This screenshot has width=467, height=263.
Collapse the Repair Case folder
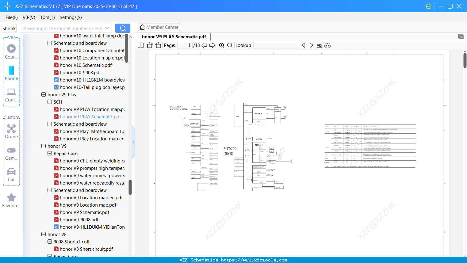(50, 154)
